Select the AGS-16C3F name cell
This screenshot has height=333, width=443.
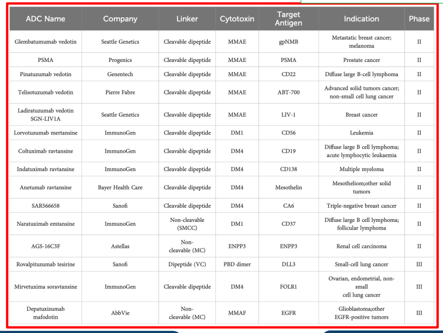[x=46, y=246]
